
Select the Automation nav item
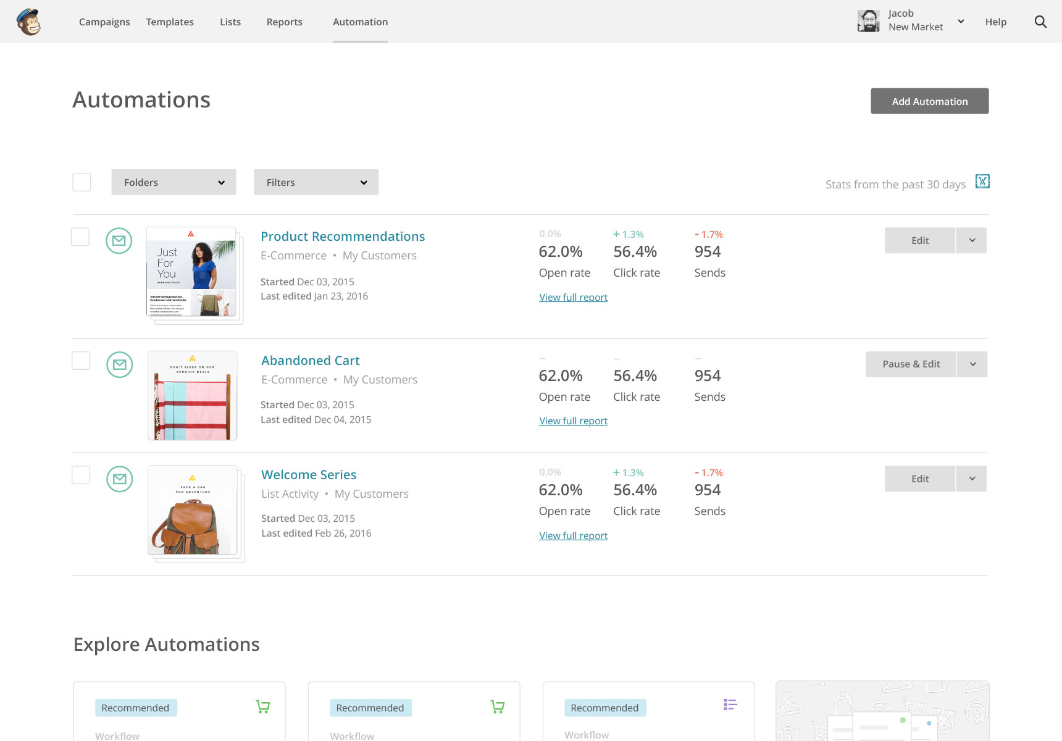click(361, 22)
